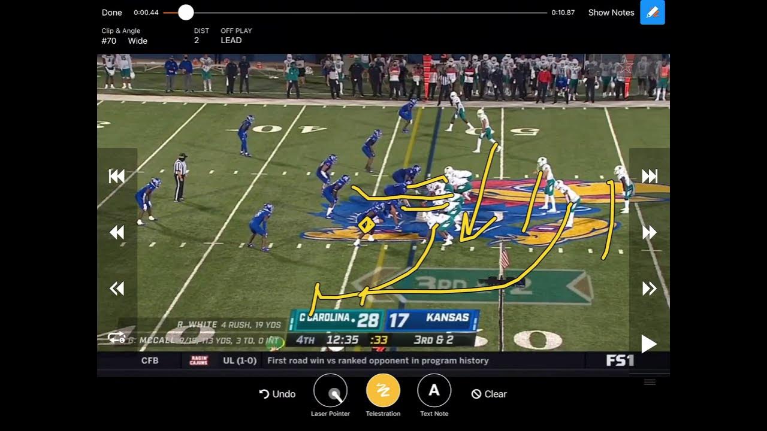Skip to the next clip
Screen dimensions: 767x431
point(650,176)
